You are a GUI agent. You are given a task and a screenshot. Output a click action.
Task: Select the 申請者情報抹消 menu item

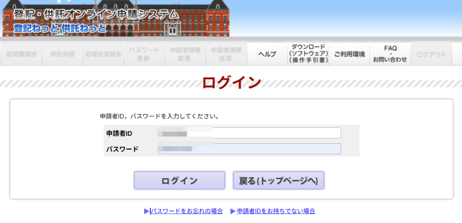pos(226,54)
